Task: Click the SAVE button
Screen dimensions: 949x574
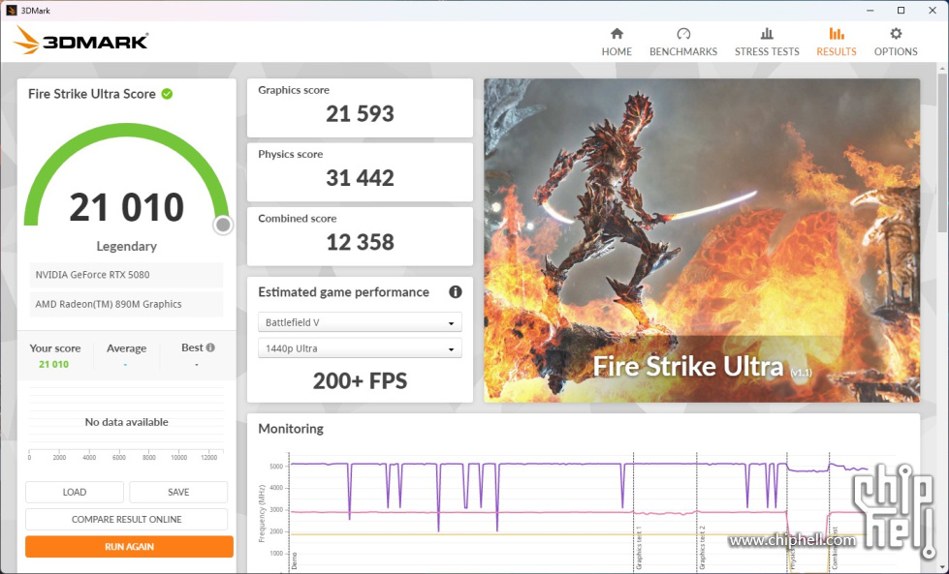Action: pyautogui.click(x=178, y=492)
